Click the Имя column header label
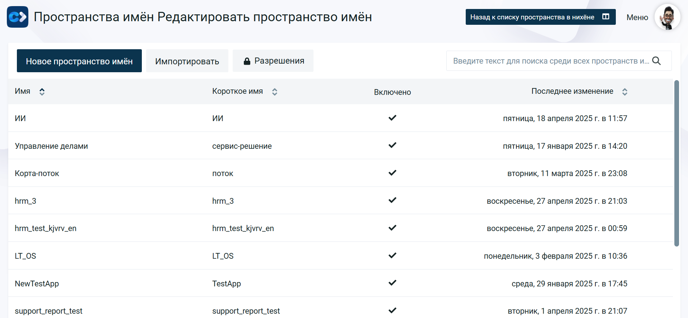The width and height of the screenshot is (688, 318). click(x=22, y=91)
